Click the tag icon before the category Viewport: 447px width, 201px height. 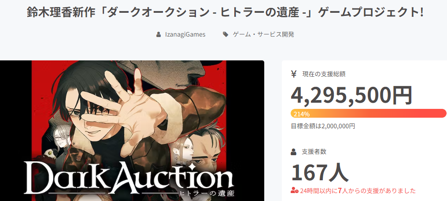pos(225,34)
